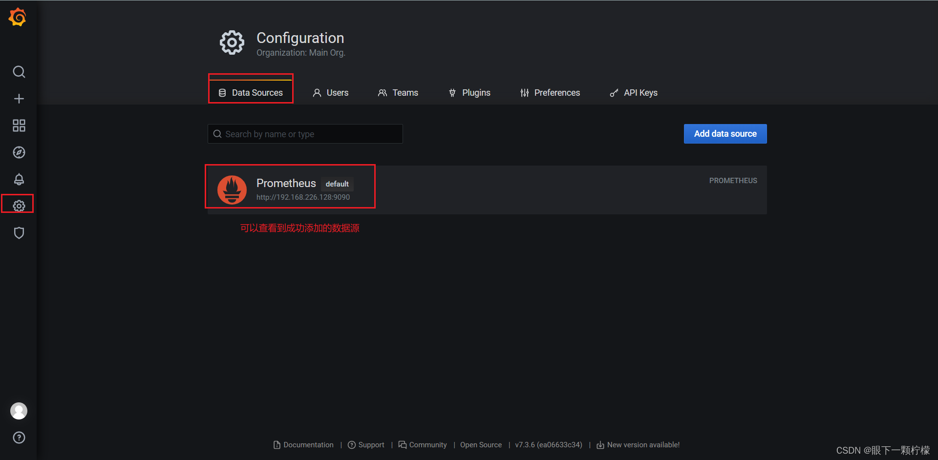This screenshot has height=460, width=938.
Task: Click the magnifier icon in search box
Action: point(217,134)
